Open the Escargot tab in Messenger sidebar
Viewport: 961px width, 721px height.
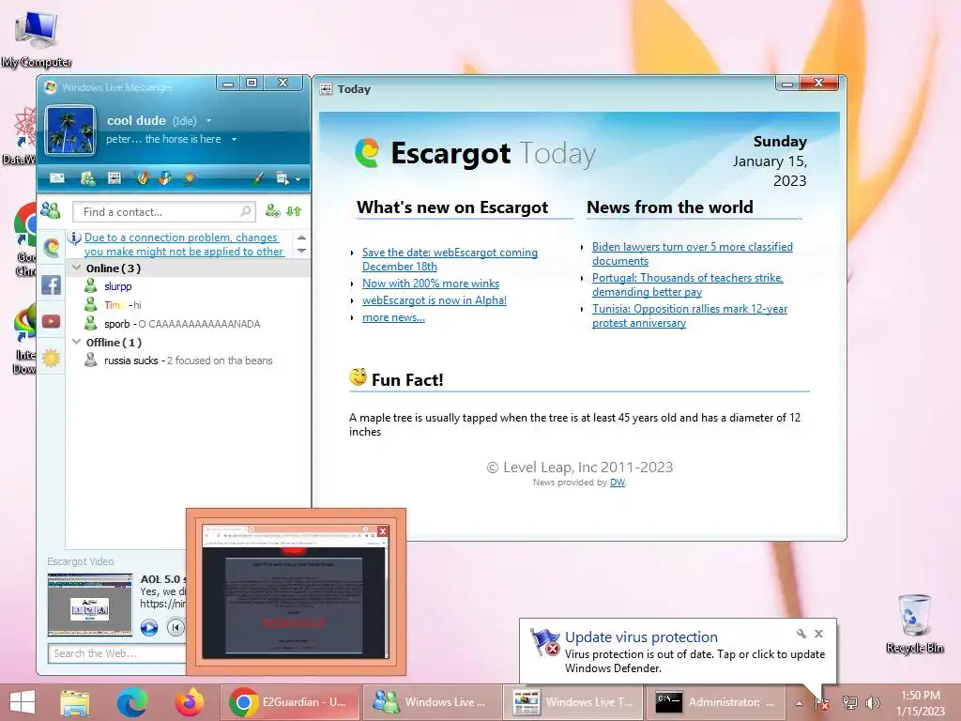pos(52,247)
